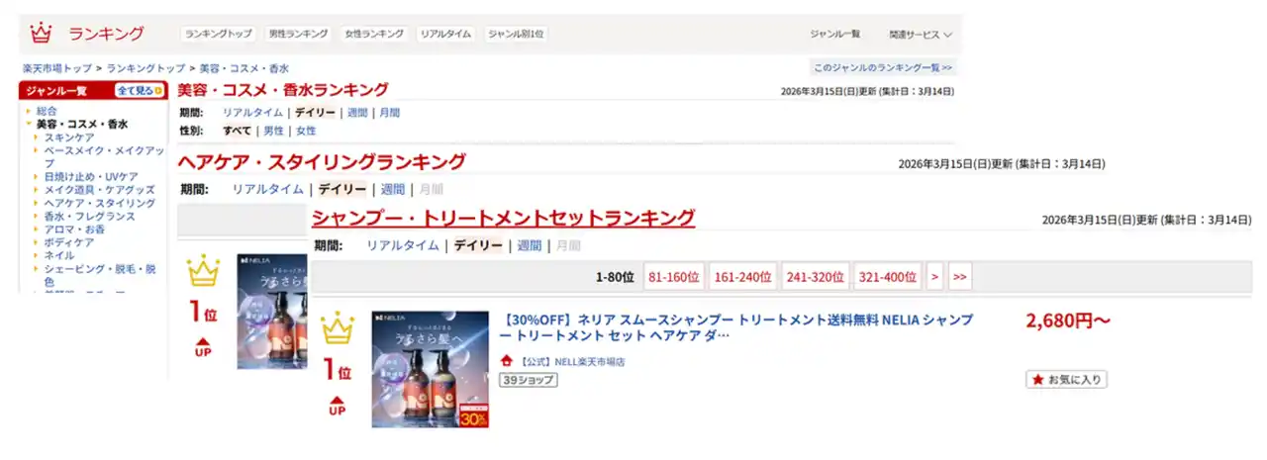Viewport: 1267px width, 460px height.
Task: Open the ジャンル別1位 tab
Action: pyautogui.click(x=517, y=34)
